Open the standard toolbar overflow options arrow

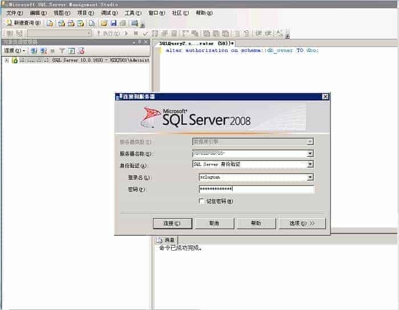click(142, 25)
